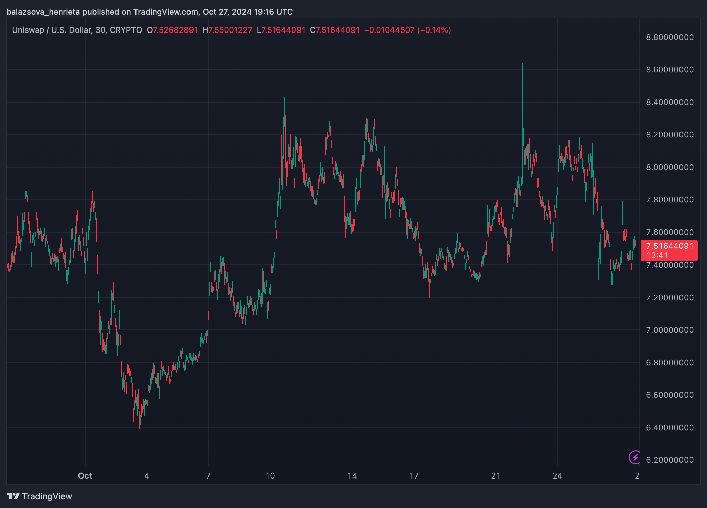Click the 24 date label on time axis
Screen dimensions: 707x508
point(557,476)
